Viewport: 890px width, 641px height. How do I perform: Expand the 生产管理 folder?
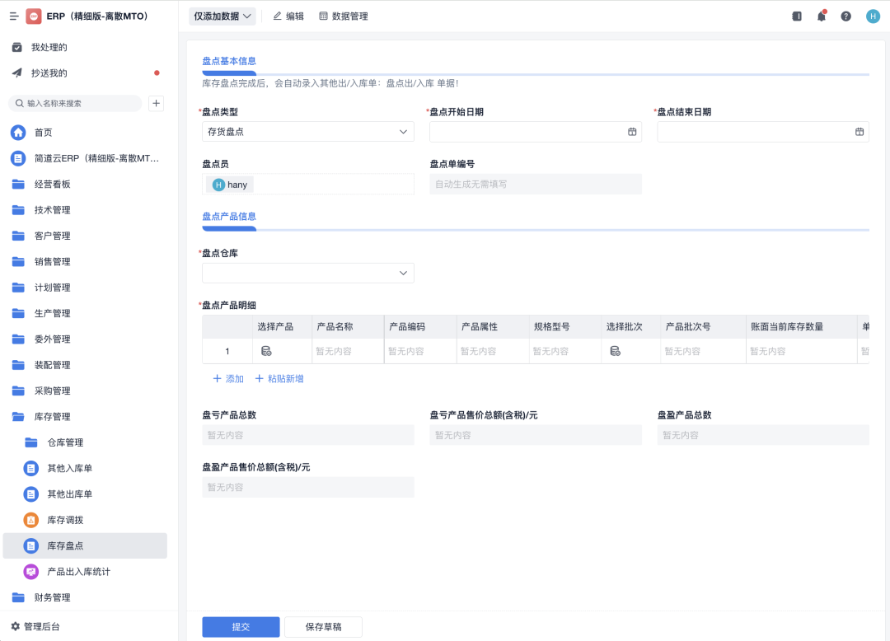85,313
